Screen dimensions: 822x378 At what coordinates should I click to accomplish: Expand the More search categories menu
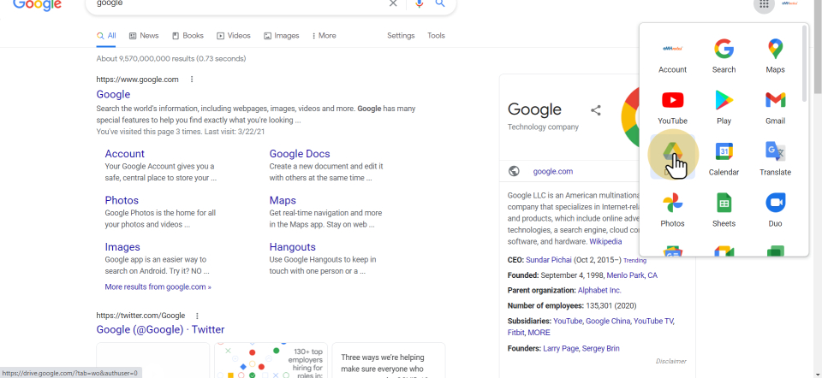pos(324,36)
